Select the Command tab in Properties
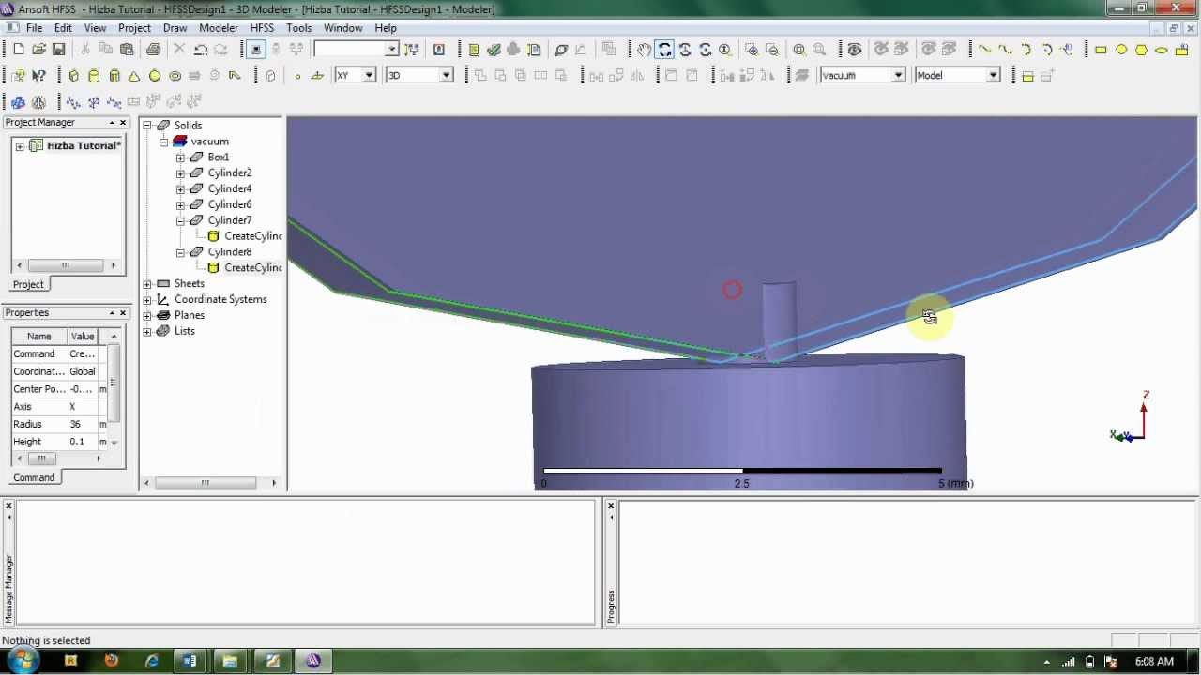This screenshot has width=1201, height=675. [x=34, y=477]
